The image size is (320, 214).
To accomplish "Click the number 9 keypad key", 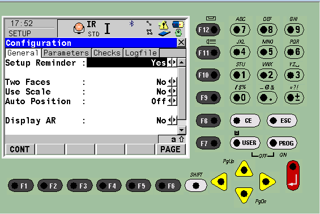I will (294, 30).
